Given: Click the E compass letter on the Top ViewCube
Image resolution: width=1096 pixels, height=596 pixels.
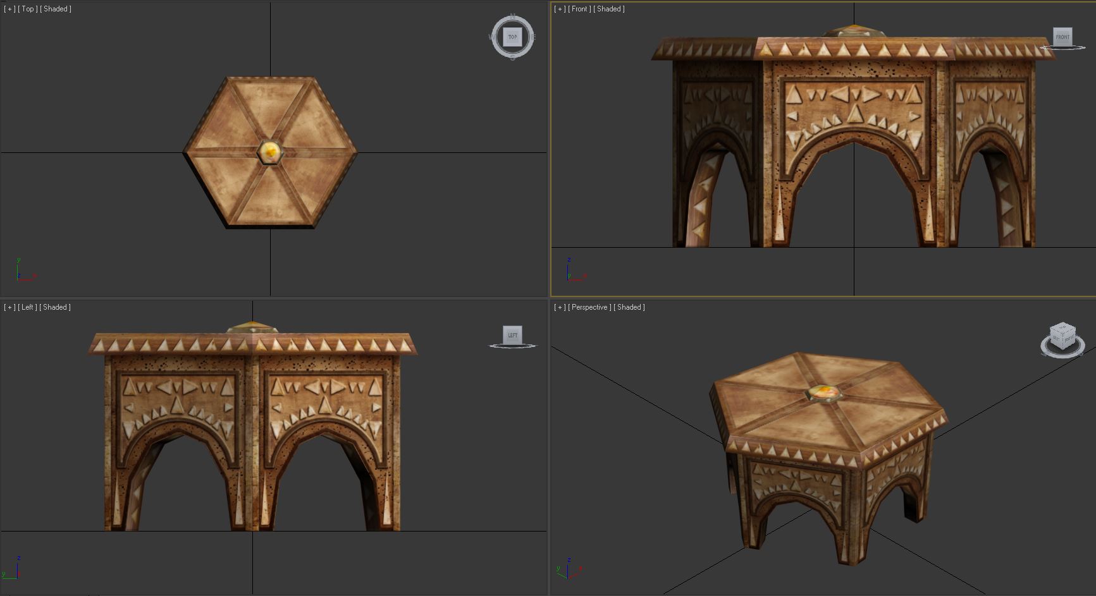Looking at the screenshot, I should (534, 37).
